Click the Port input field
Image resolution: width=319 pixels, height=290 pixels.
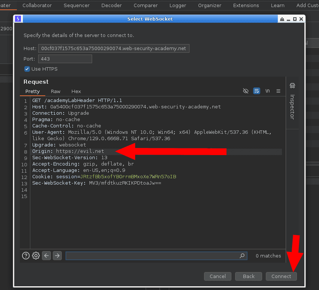coord(65,59)
